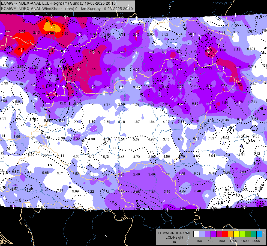This screenshot has width=267, height=246.
Task: Click the dark green legend swatch
Action: (248, 234)
